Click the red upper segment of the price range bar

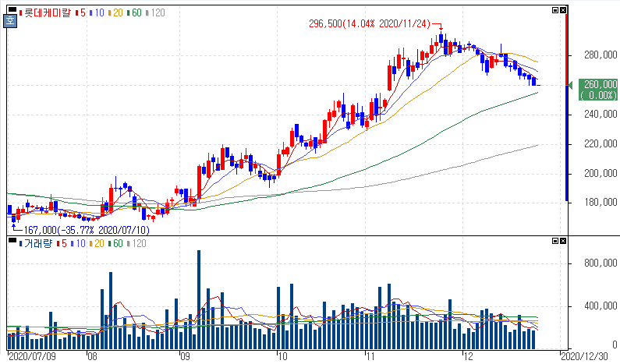coord(567,49)
